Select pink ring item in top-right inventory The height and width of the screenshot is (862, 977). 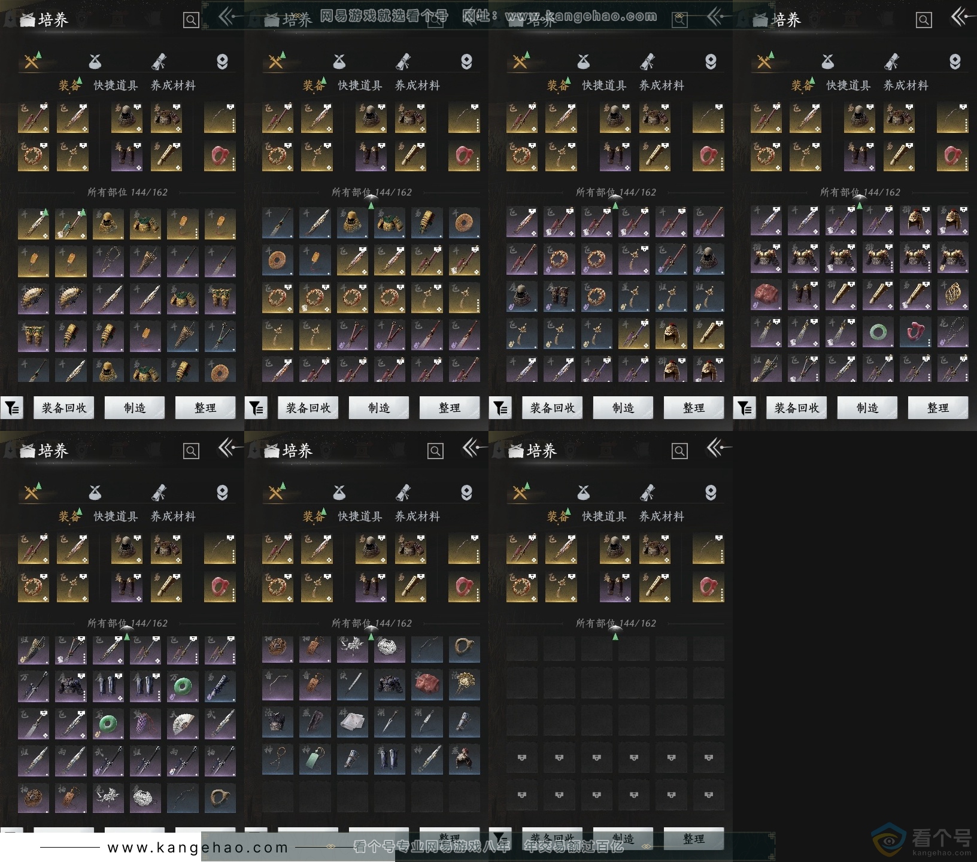click(915, 332)
